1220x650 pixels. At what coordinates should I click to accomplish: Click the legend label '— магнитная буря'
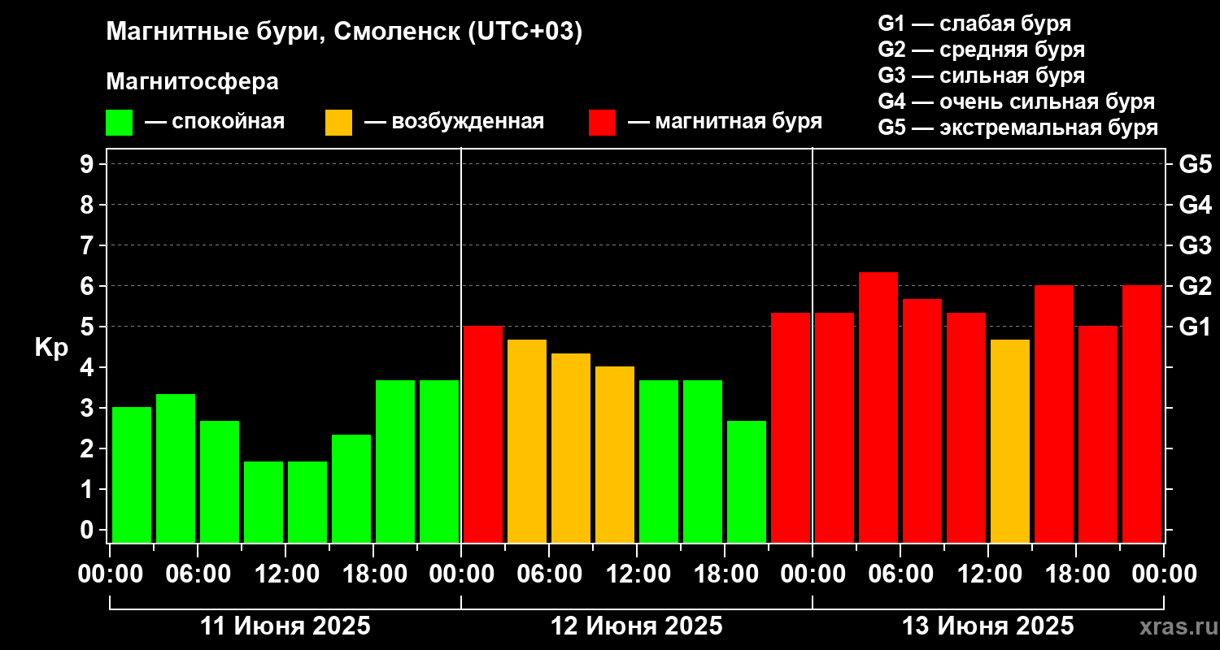tap(725, 122)
